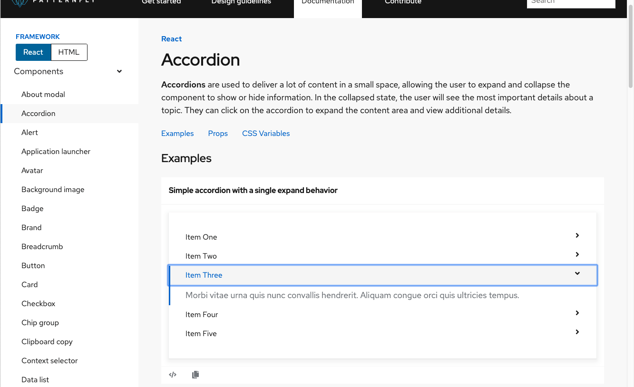634x387 pixels.
Task: Expand Item One chevron in accordion
Action: click(577, 235)
